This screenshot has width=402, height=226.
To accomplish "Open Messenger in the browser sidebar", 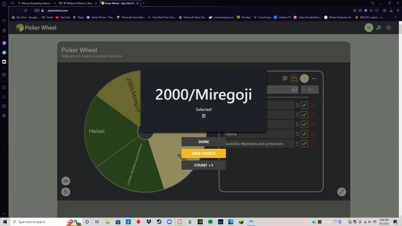I will [4, 43].
